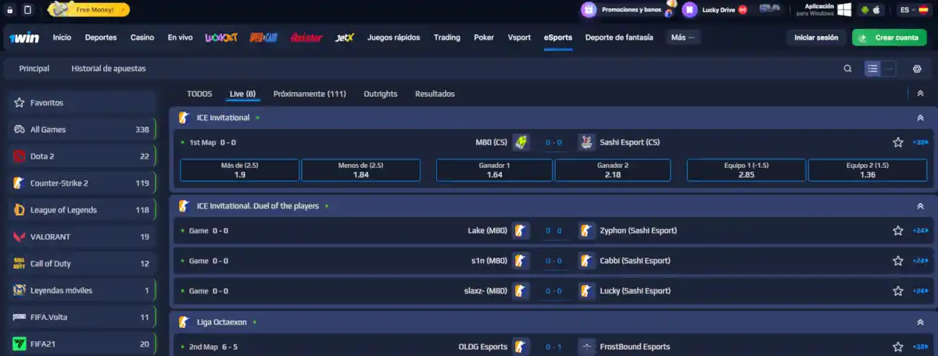Open the Aviator game logo
This screenshot has height=356, width=938.
[306, 37]
